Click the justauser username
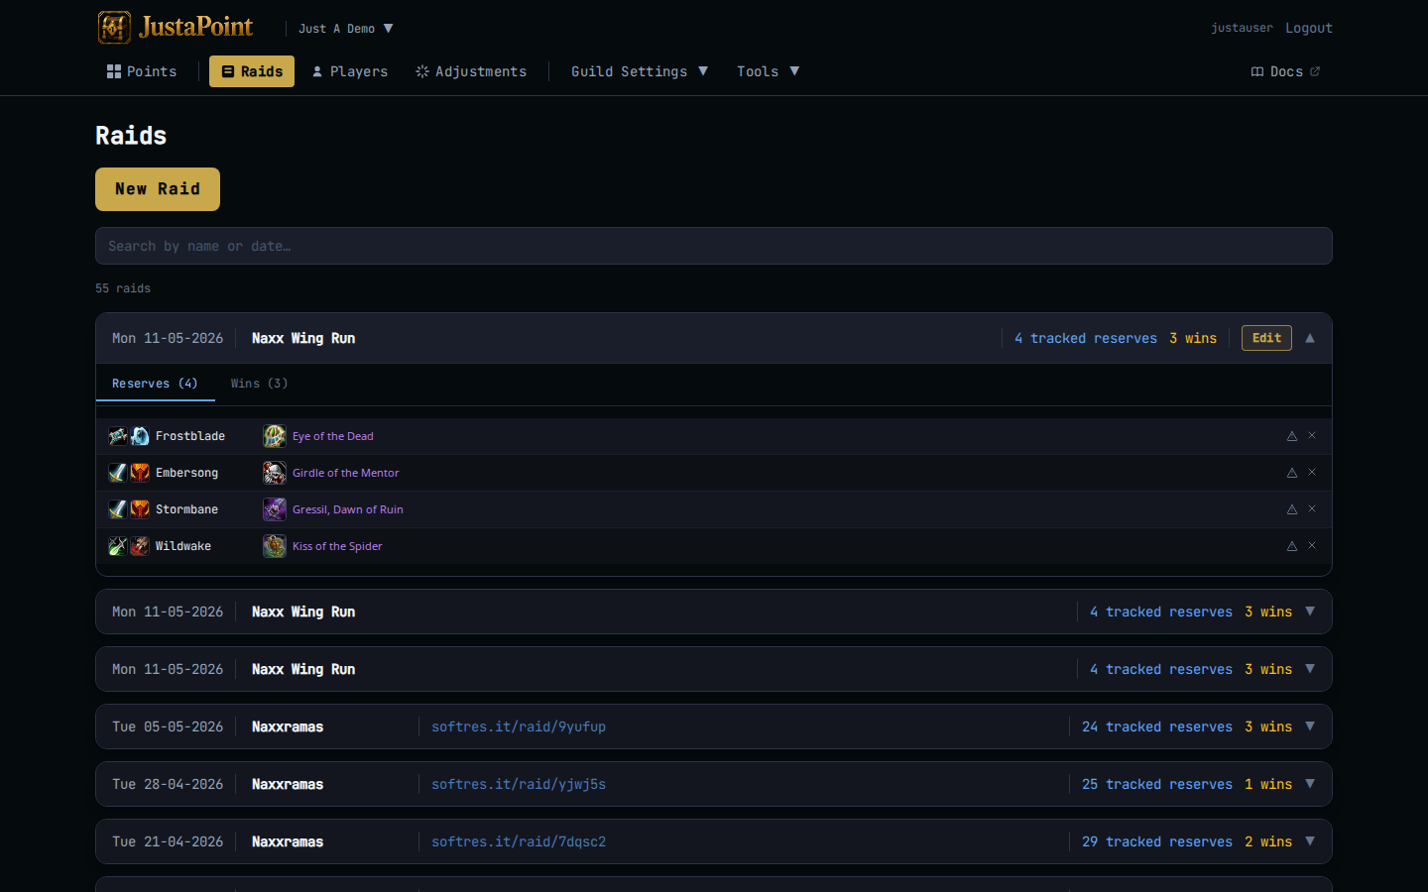The image size is (1428, 892). tap(1242, 28)
